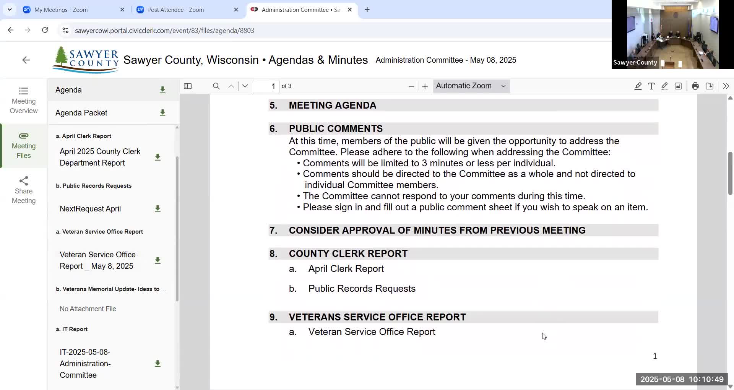Click the files list scrollbar
This screenshot has height=390, width=734.
click(x=177, y=229)
